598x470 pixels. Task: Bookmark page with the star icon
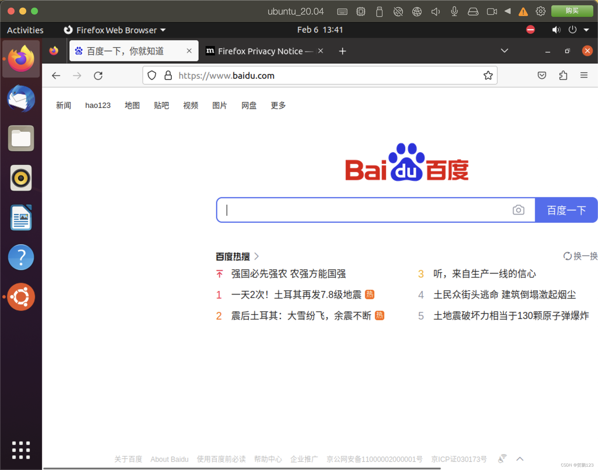[488, 76]
